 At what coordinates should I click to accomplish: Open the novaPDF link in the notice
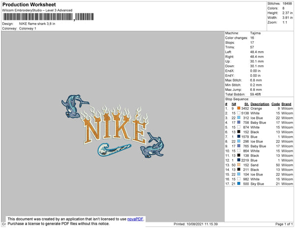(x=135, y=219)
